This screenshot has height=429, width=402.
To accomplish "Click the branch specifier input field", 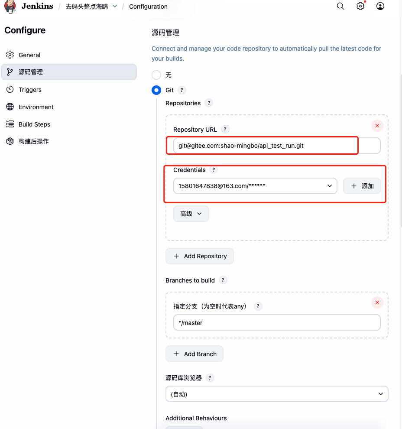I will pyautogui.click(x=276, y=322).
